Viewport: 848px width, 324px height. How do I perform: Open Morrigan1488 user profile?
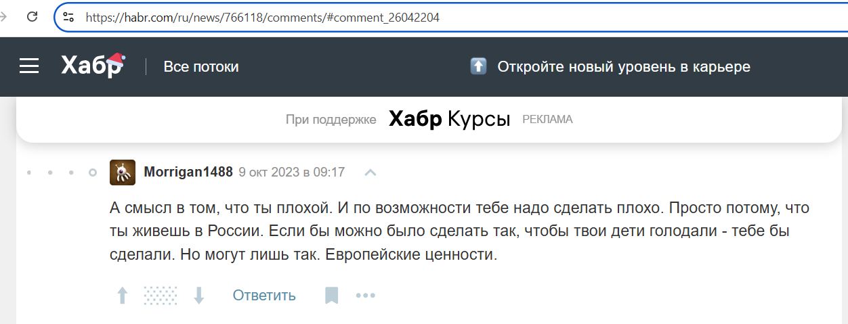coord(188,172)
